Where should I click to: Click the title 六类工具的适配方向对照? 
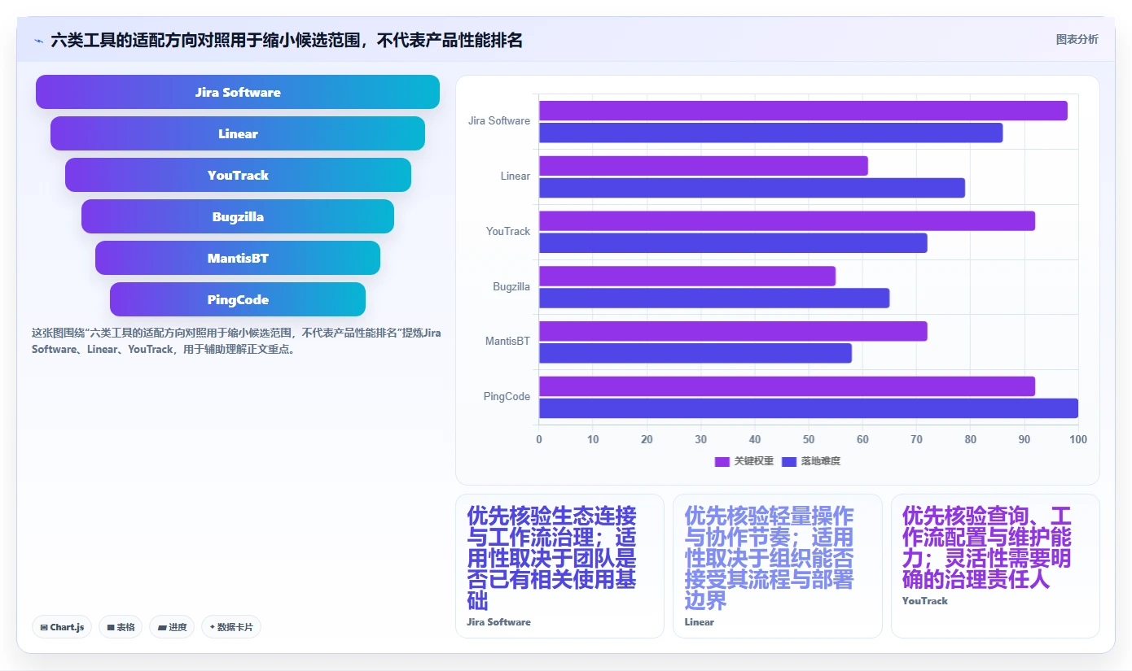[x=287, y=40]
